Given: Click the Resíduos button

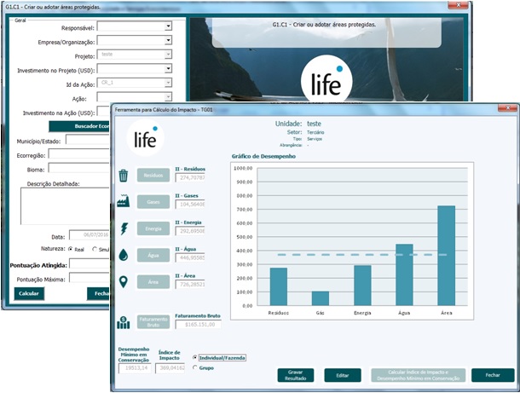Looking at the screenshot, I should 153,175.
